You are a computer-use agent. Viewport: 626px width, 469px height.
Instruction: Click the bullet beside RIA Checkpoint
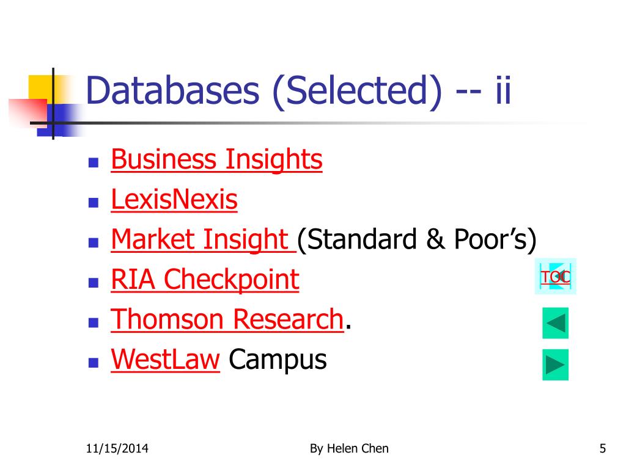94,283
